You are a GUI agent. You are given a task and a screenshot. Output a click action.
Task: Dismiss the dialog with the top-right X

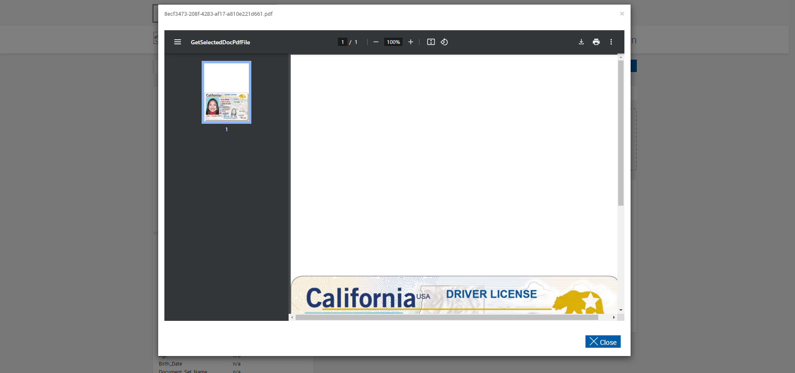click(x=622, y=14)
